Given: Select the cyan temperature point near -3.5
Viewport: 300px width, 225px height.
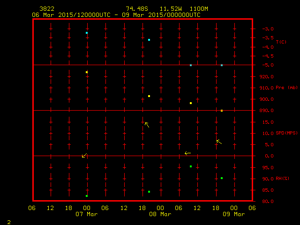Looking at the screenshot, I should pos(149,40).
